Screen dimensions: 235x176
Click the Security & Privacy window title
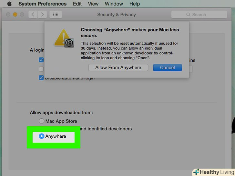point(117,15)
